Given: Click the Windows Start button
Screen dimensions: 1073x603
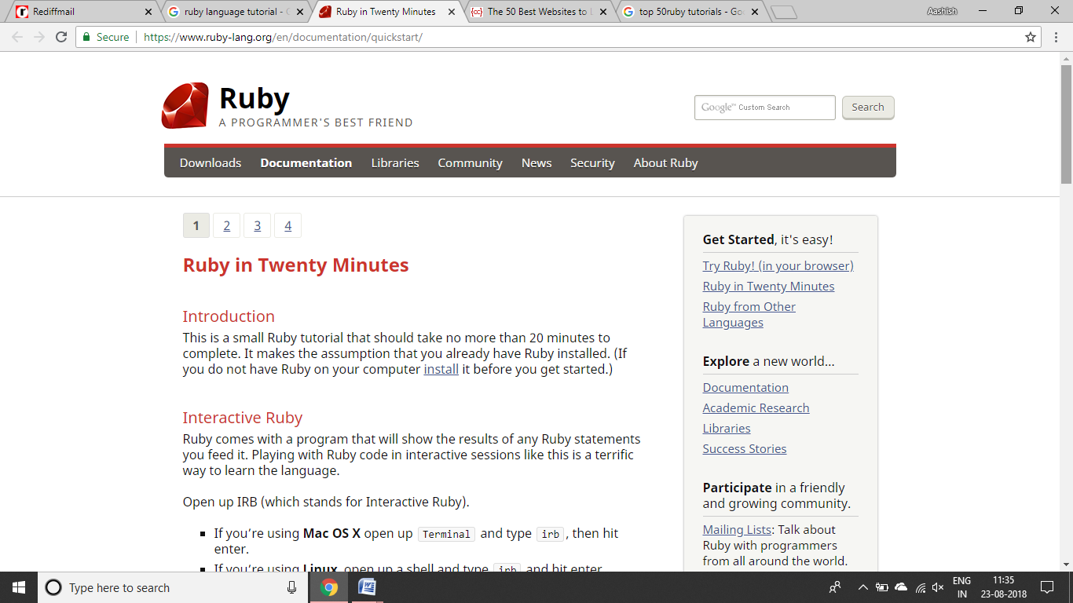Looking at the screenshot, I should (19, 587).
